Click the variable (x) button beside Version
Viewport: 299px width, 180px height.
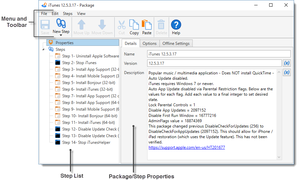pyautogui.click(x=287, y=63)
